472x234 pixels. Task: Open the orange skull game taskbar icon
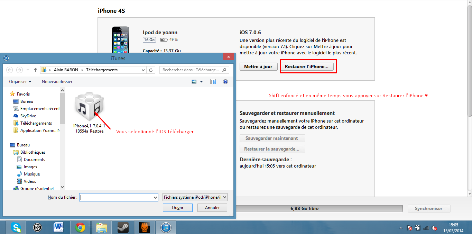point(145,227)
